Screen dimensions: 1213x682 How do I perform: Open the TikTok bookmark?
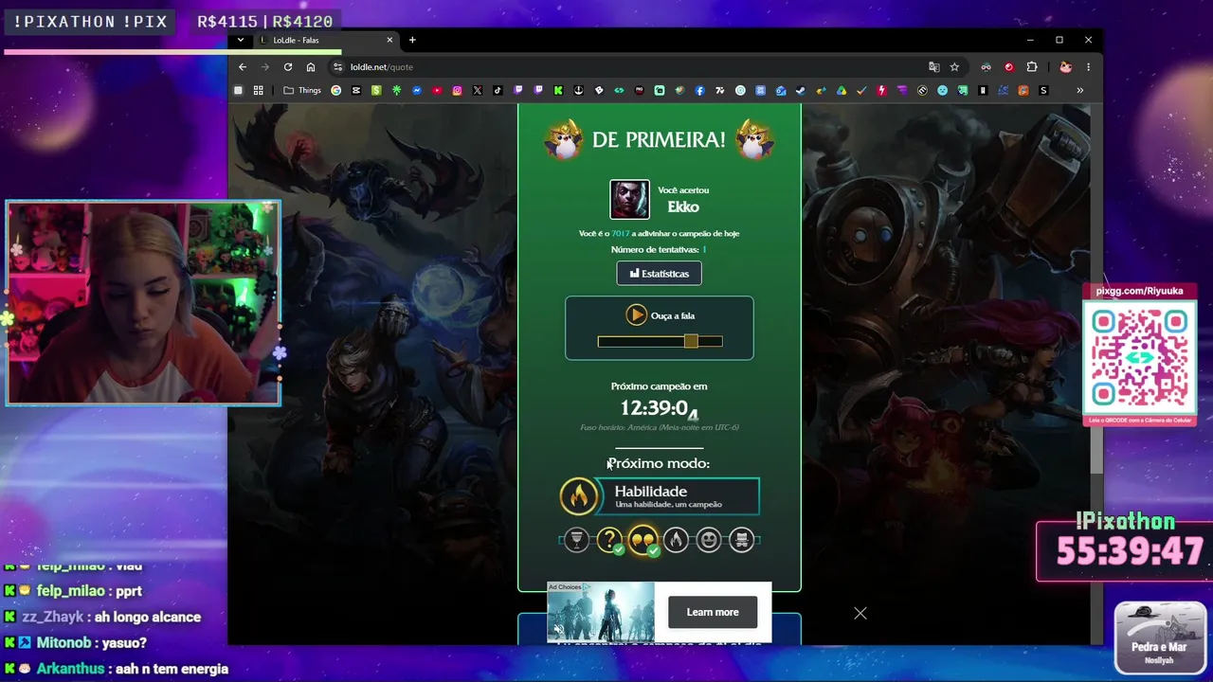coord(498,91)
